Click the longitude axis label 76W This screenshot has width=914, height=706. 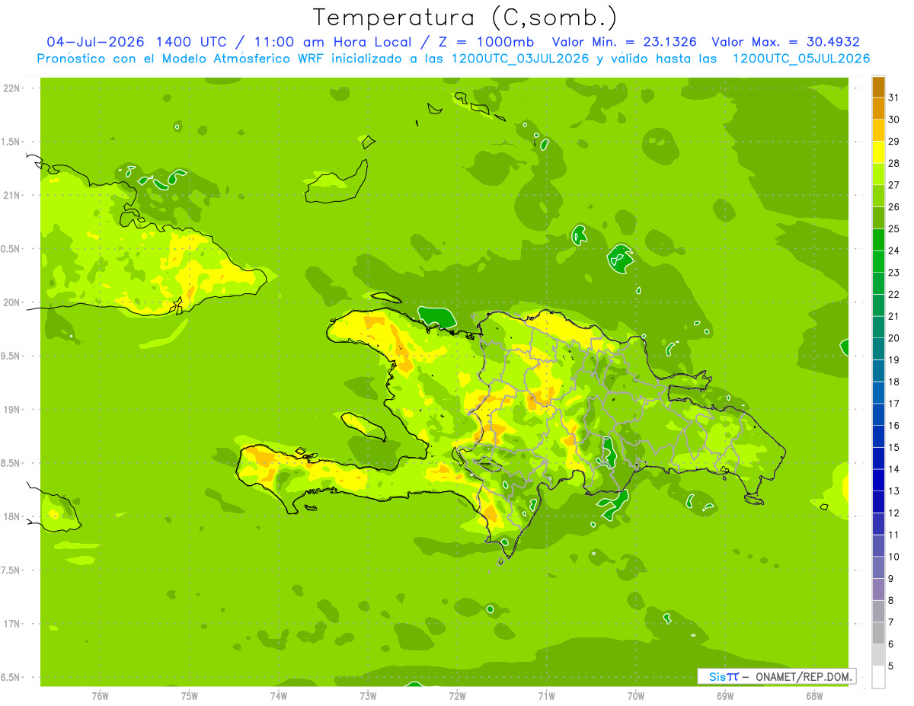point(100,695)
